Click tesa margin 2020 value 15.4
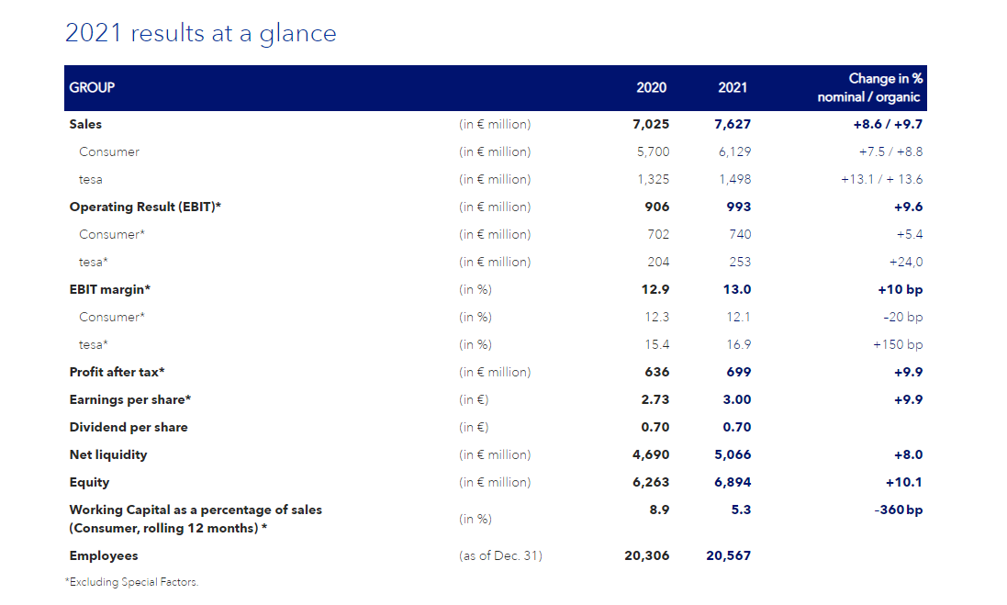Image resolution: width=1007 pixels, height=605 pixels. pyautogui.click(x=657, y=345)
